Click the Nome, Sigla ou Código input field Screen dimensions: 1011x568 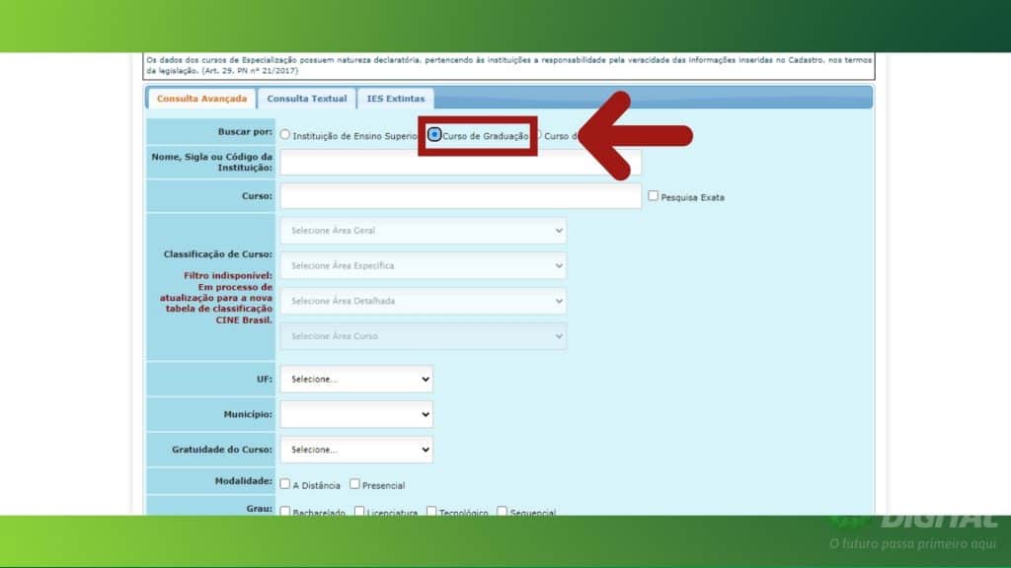[x=460, y=163]
